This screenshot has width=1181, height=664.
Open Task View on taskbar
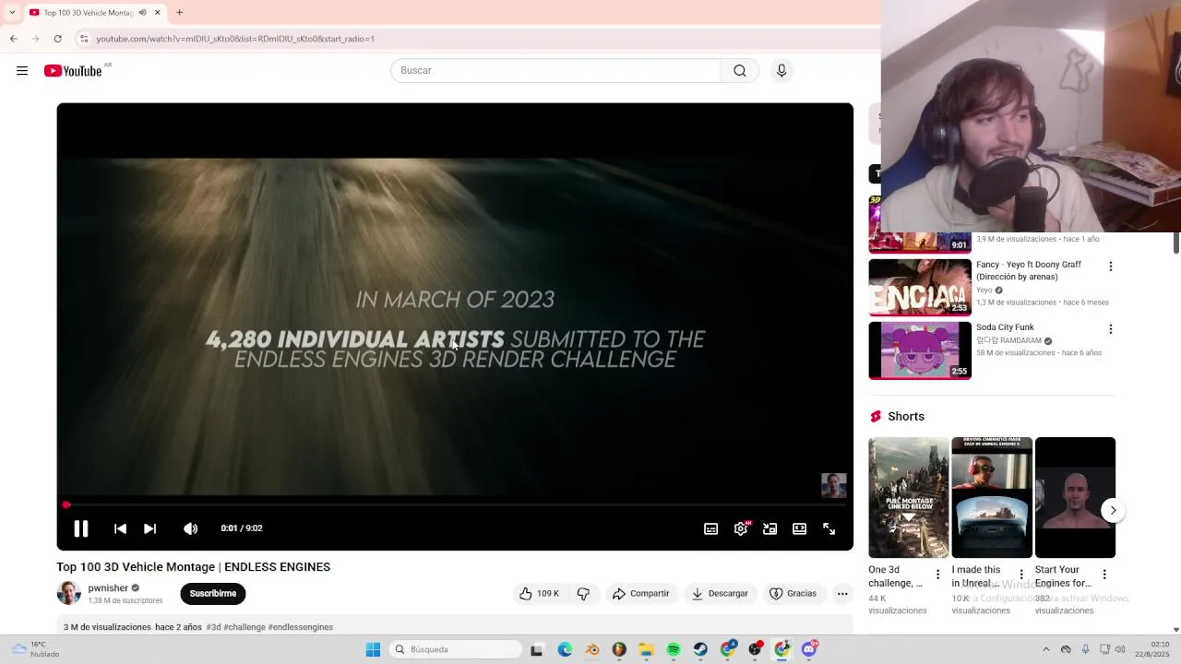(536, 649)
